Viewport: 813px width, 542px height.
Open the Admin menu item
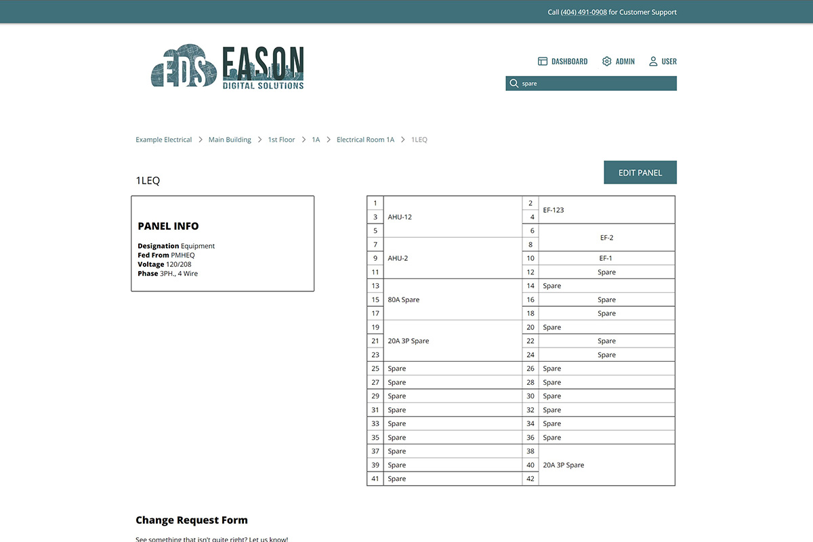[x=625, y=62]
